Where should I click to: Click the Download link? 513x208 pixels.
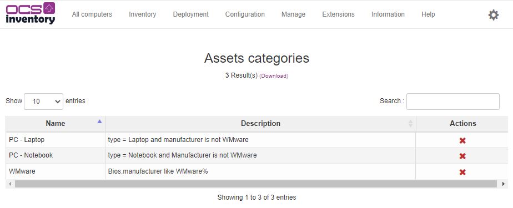click(274, 76)
